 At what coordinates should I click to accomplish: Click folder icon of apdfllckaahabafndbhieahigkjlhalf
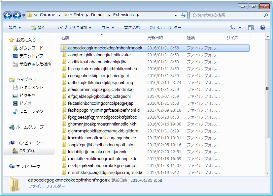tap(64, 62)
